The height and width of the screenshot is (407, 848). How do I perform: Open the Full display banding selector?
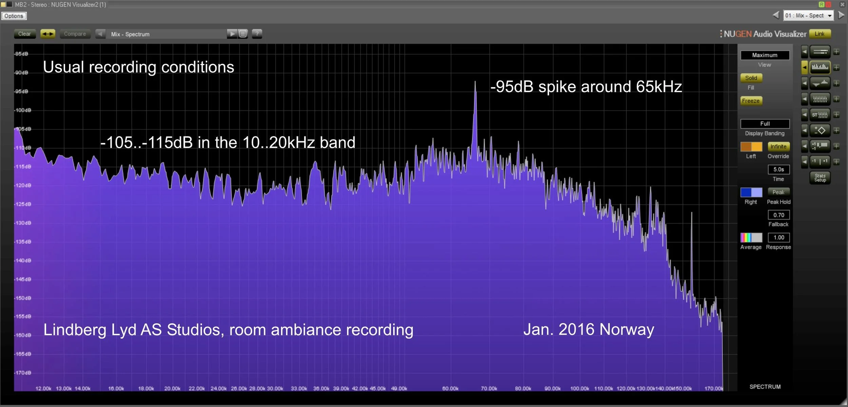pos(765,124)
